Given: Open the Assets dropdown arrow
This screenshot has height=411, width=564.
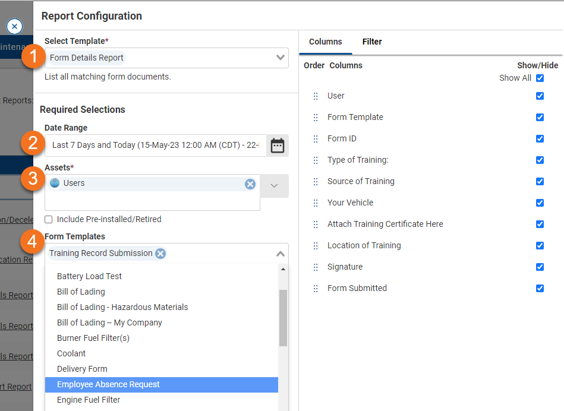Looking at the screenshot, I should [x=274, y=186].
